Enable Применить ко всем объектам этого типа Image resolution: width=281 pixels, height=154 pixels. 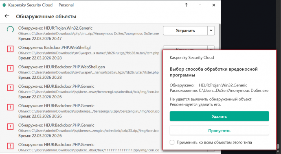pos(172,142)
